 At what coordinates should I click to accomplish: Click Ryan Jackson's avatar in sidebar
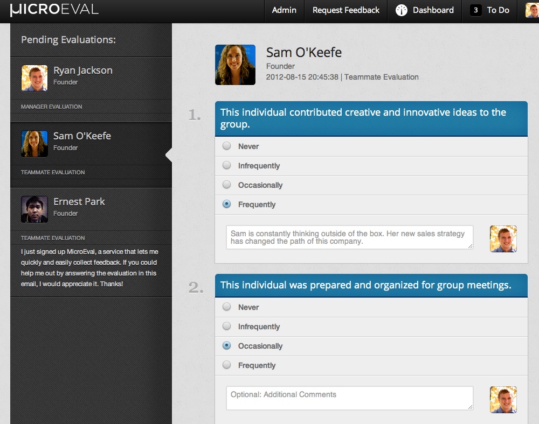pos(34,78)
